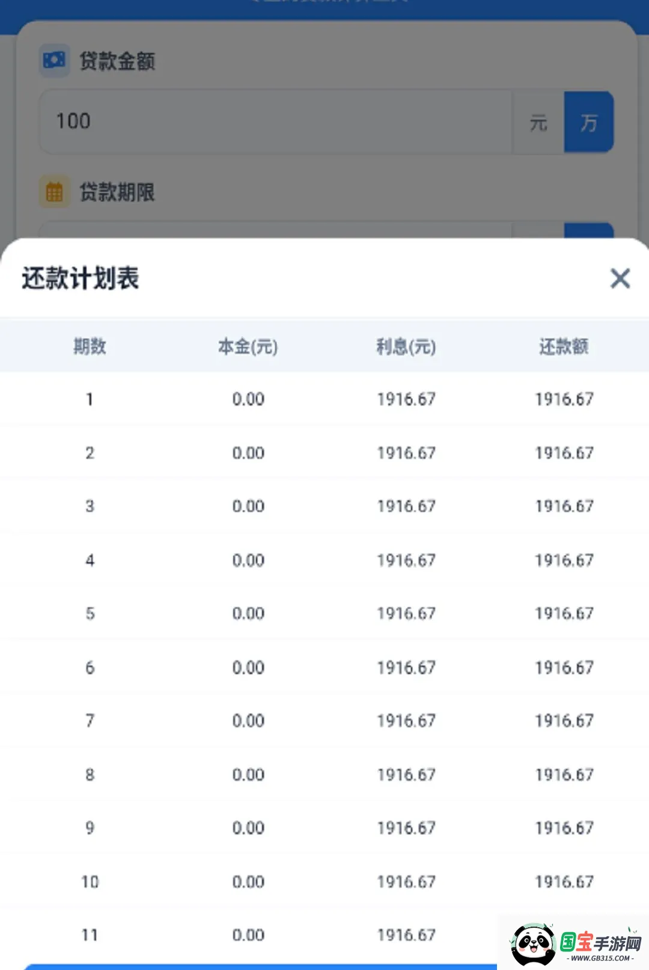Viewport: 649px width, 970px height.
Task: Select the 万 unit toggle
Action: (x=588, y=123)
